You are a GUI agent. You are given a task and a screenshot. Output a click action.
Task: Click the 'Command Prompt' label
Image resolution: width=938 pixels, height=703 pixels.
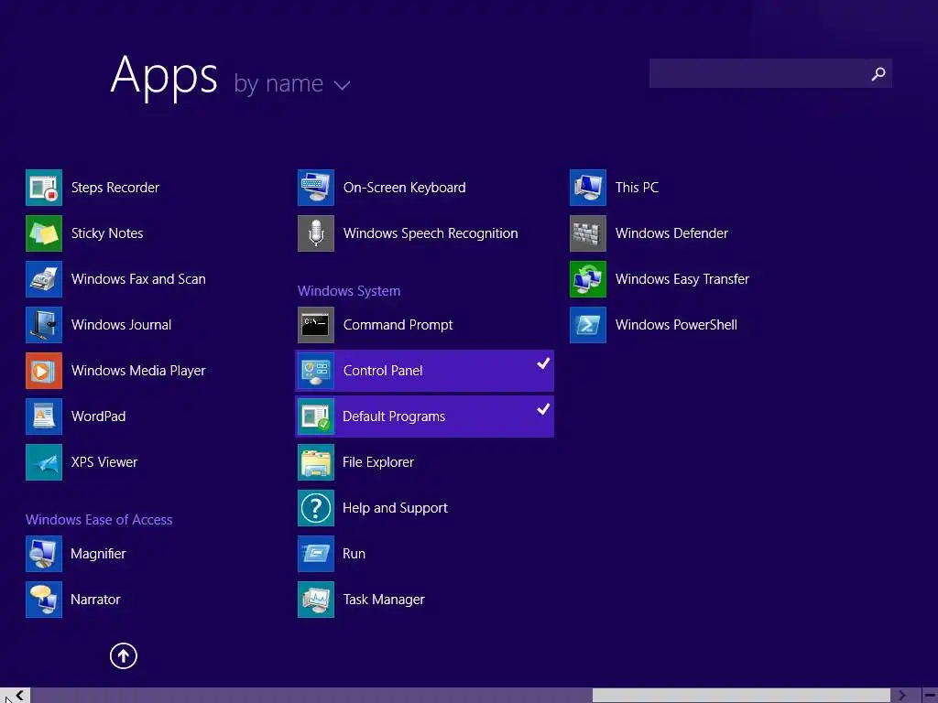pos(398,325)
